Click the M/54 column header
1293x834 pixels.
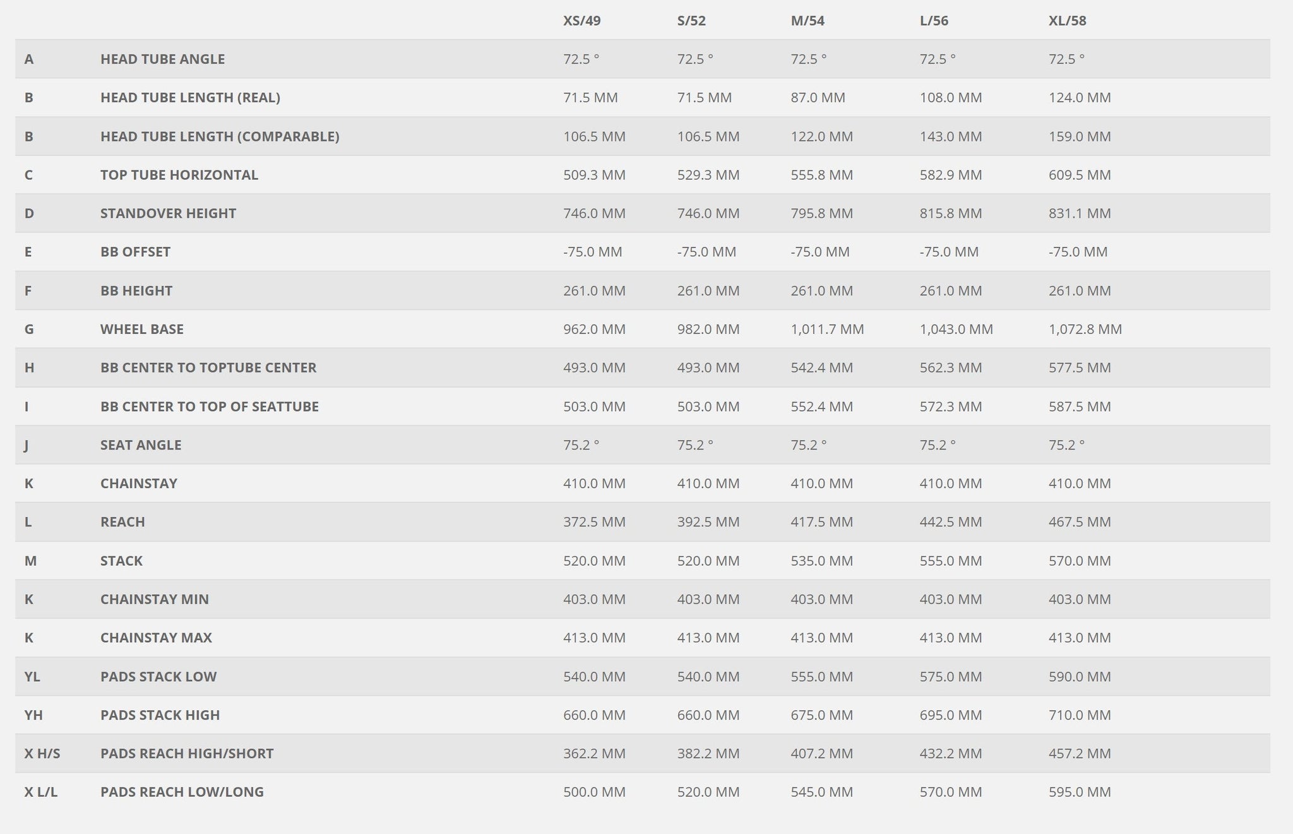(807, 21)
